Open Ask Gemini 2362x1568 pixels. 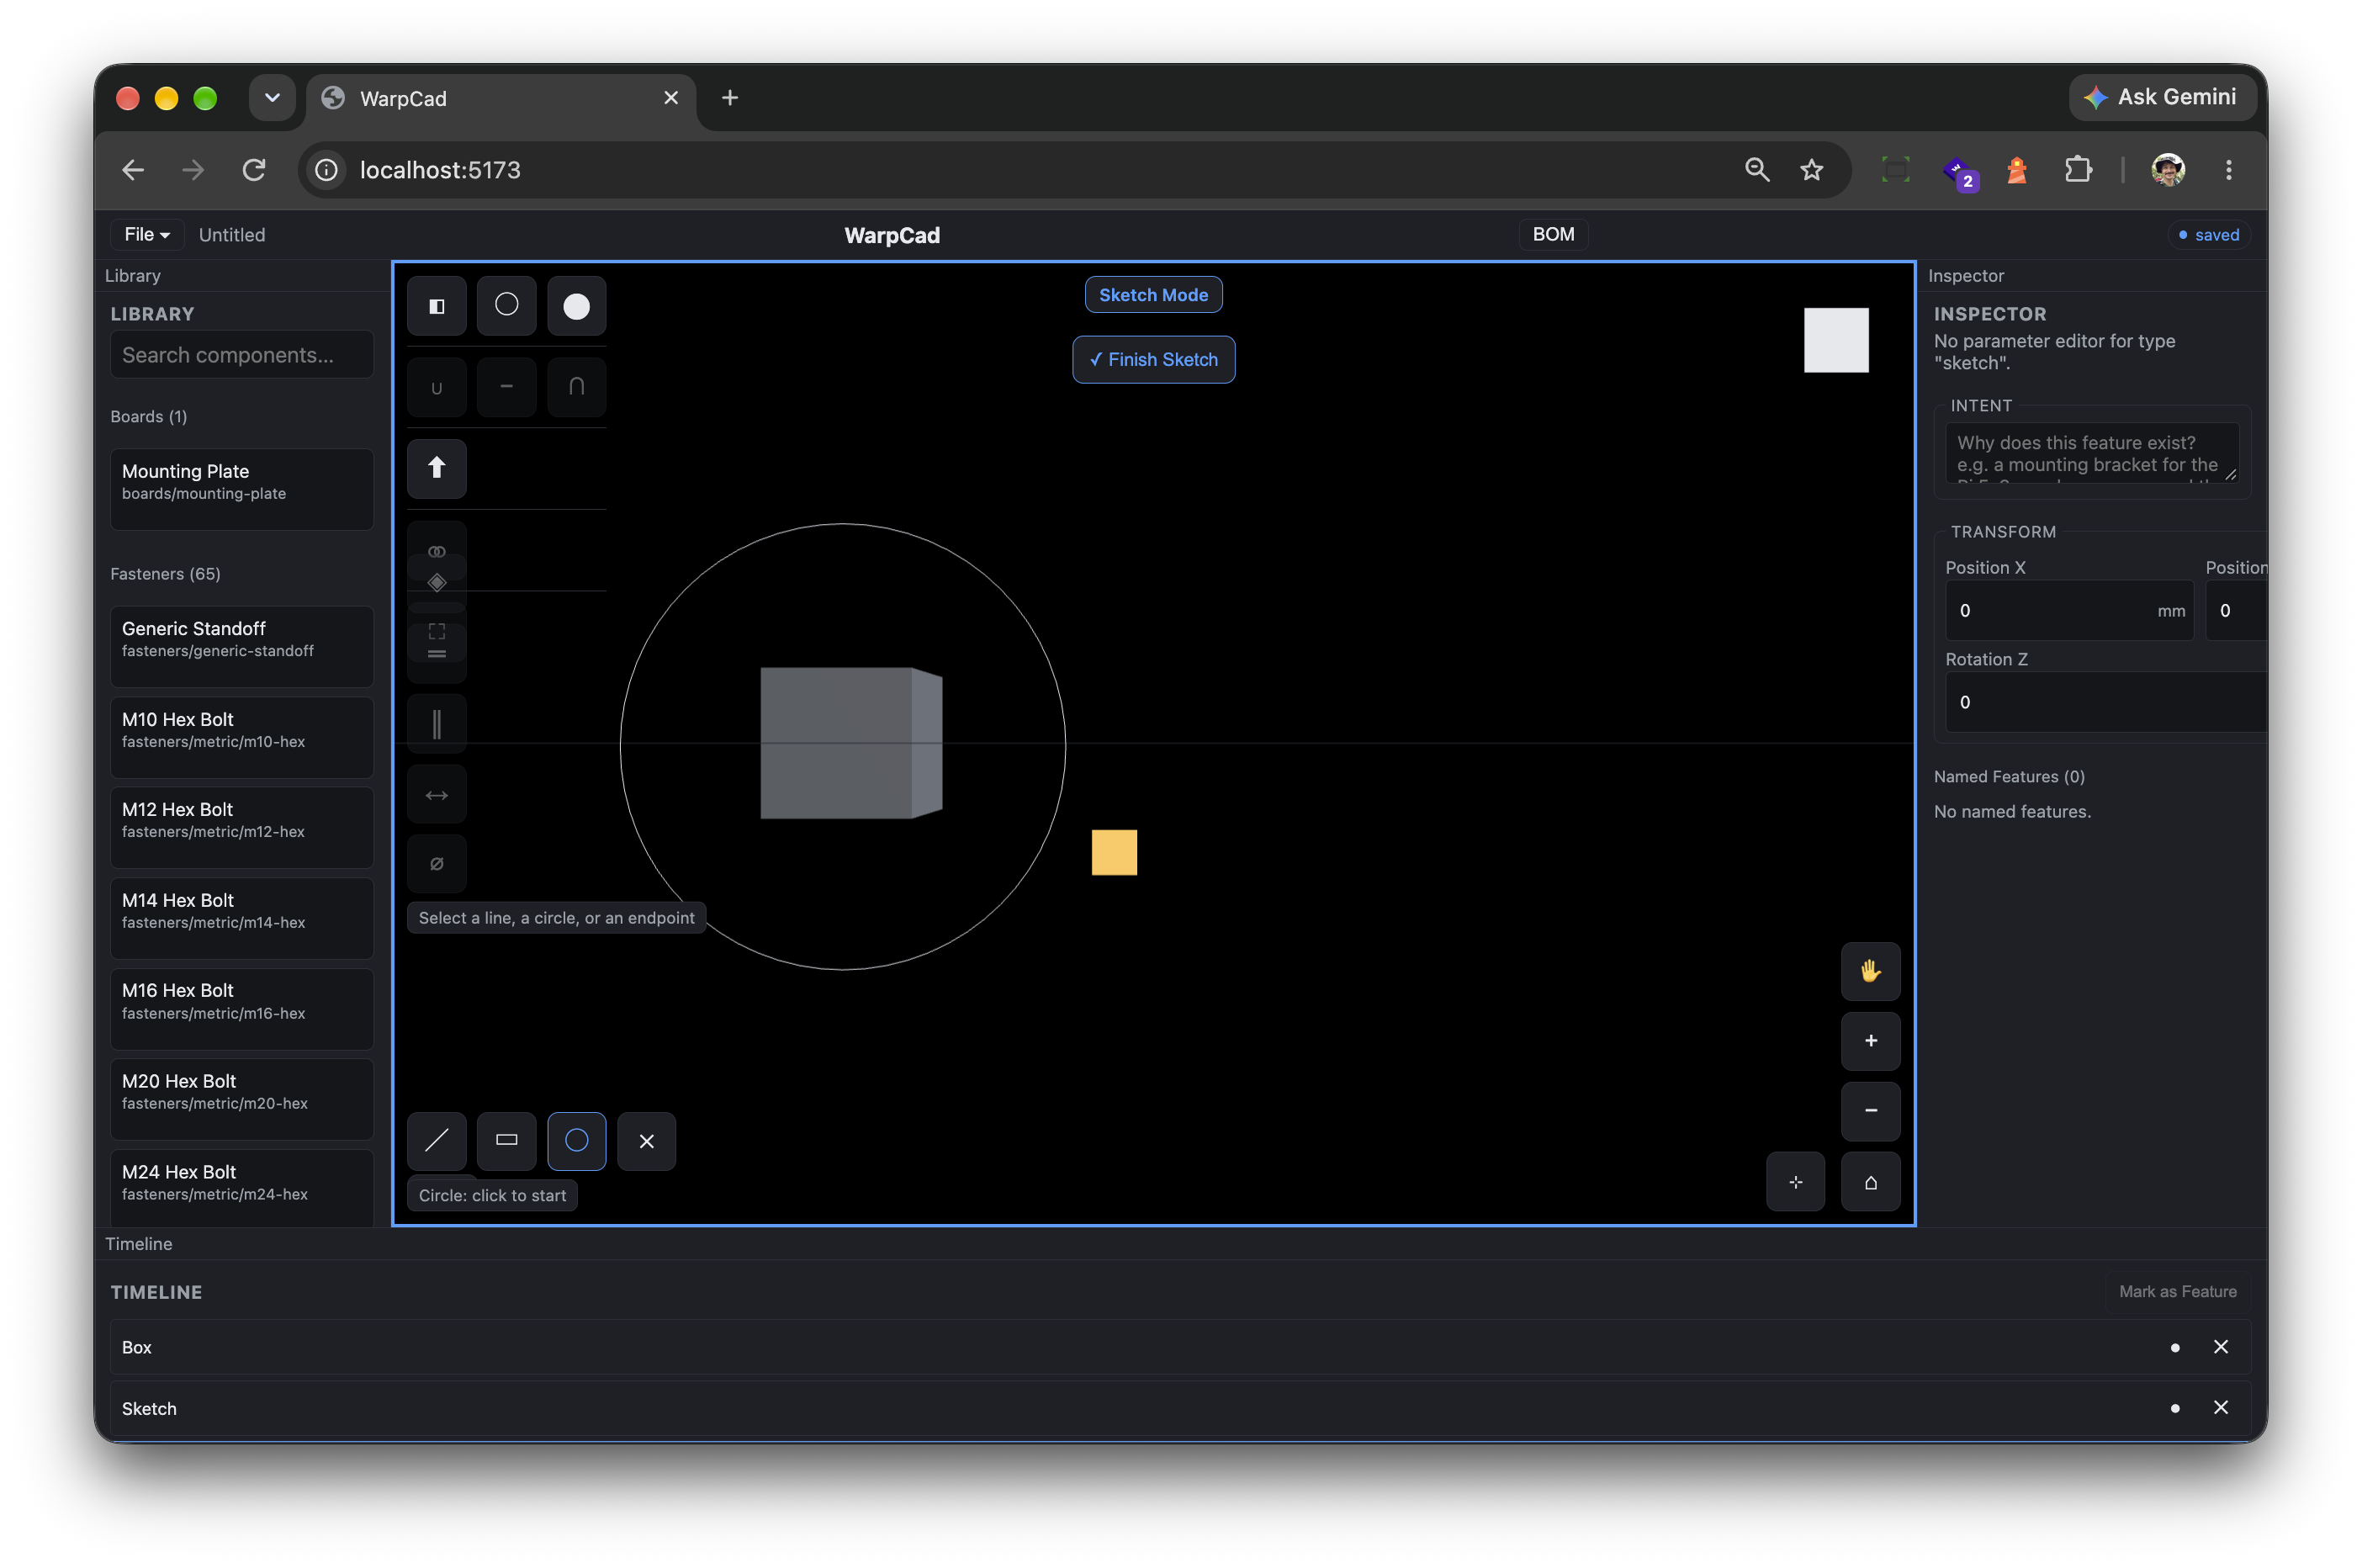point(2161,97)
